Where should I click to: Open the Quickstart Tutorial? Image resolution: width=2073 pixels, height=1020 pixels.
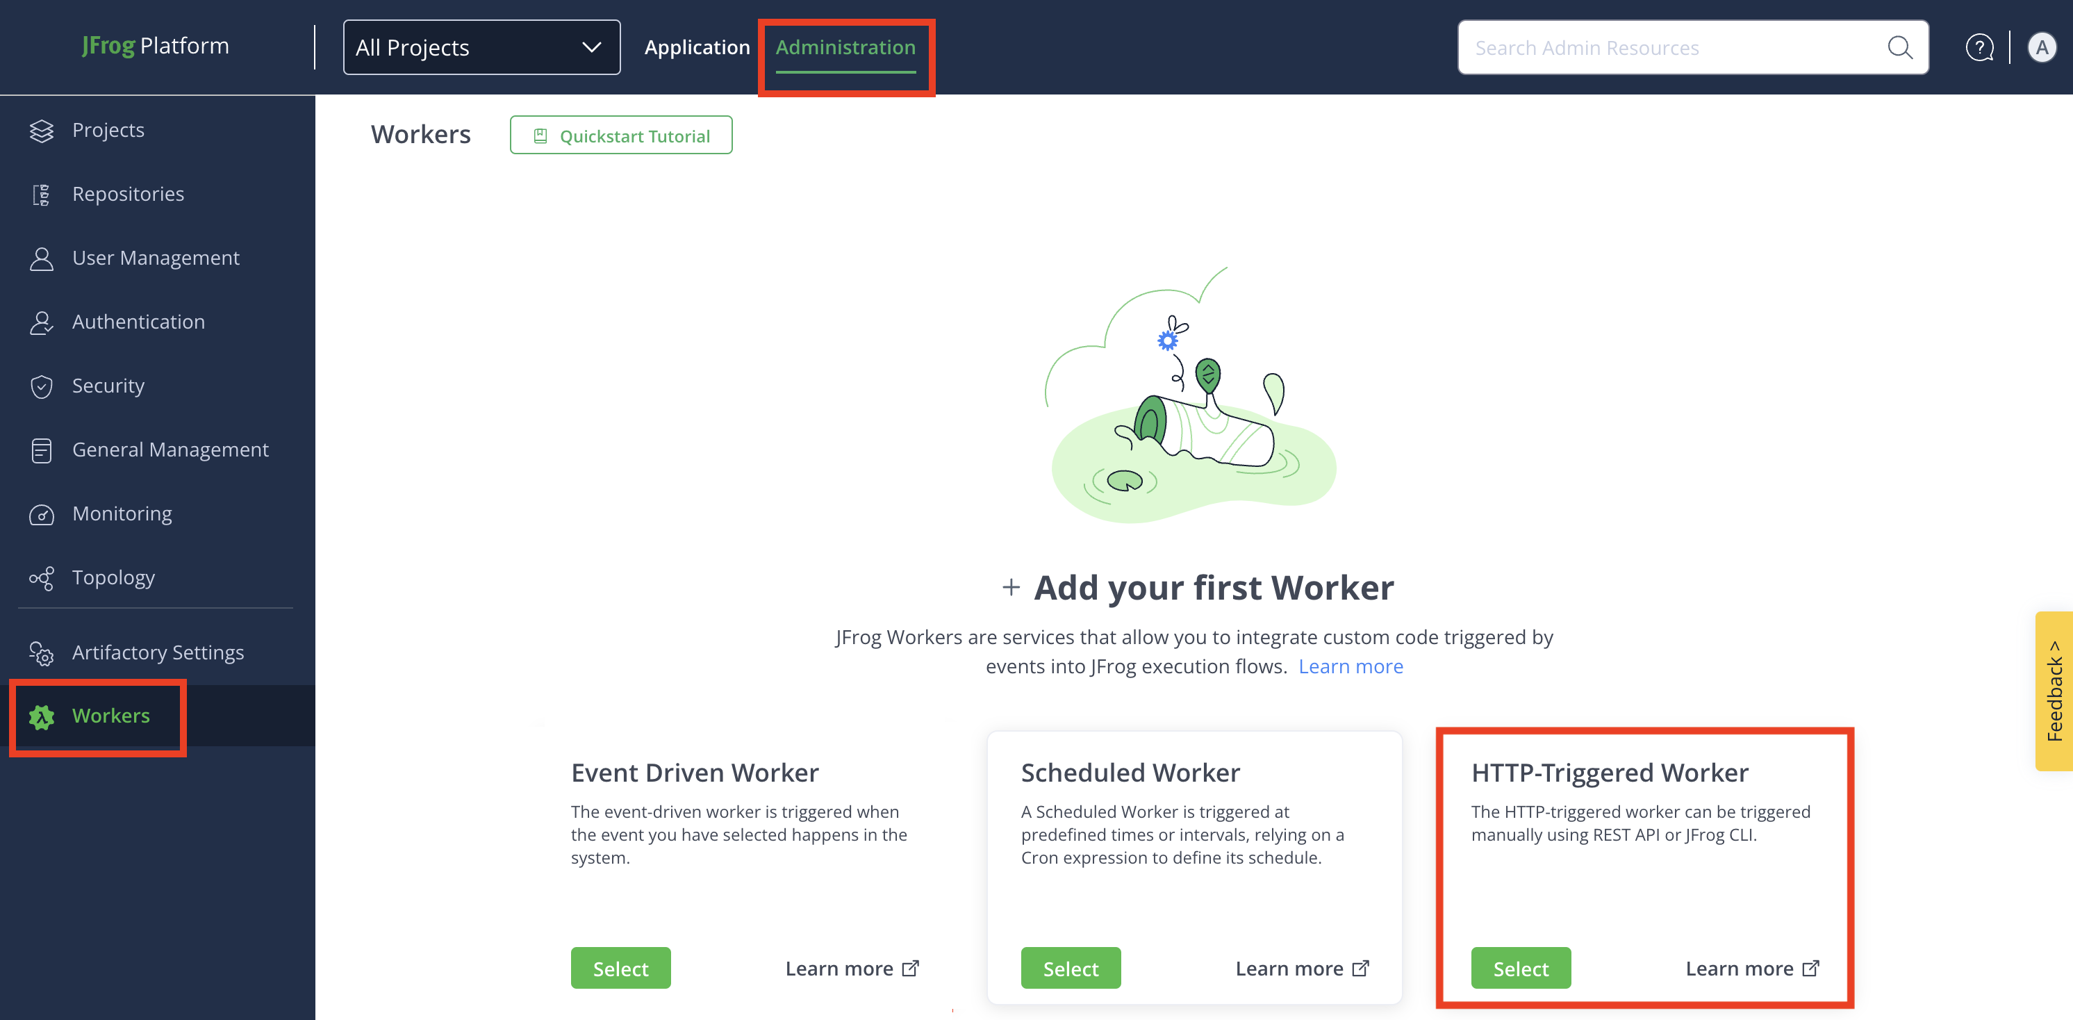click(x=620, y=134)
